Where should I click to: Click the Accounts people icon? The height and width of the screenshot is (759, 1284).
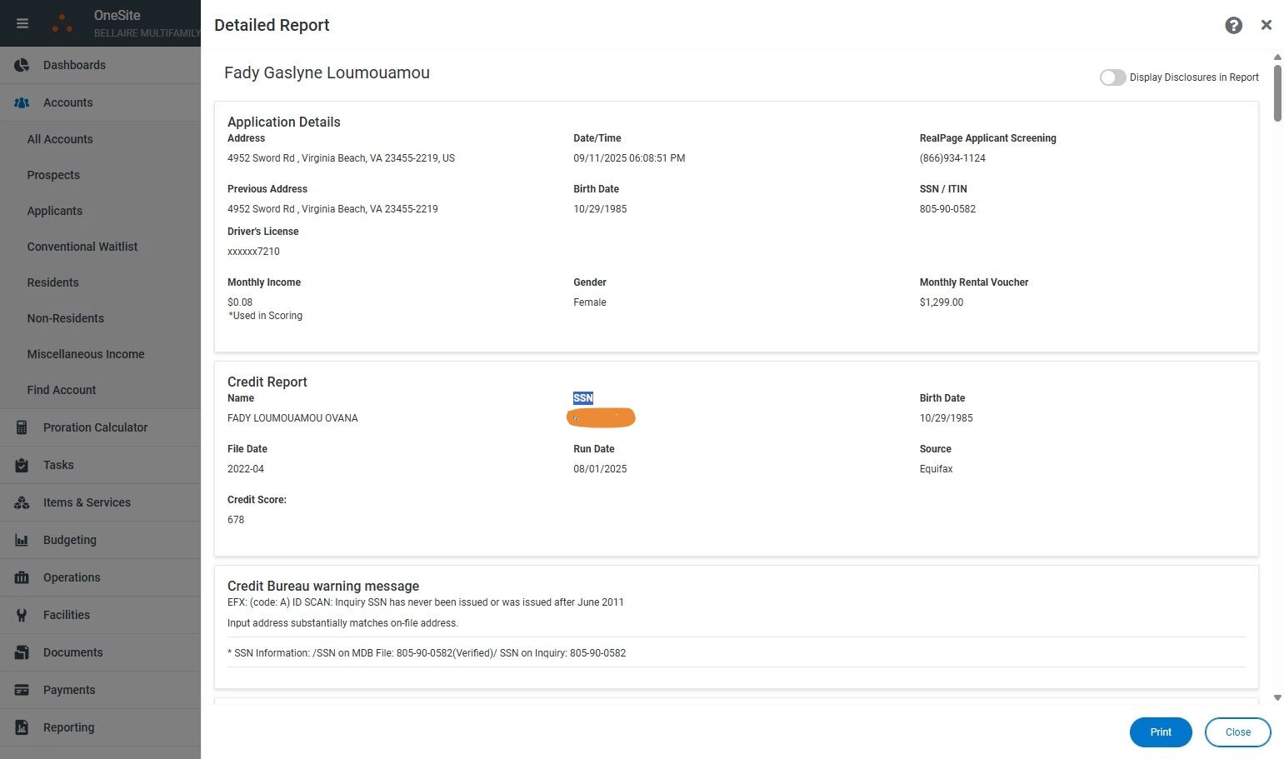click(22, 102)
